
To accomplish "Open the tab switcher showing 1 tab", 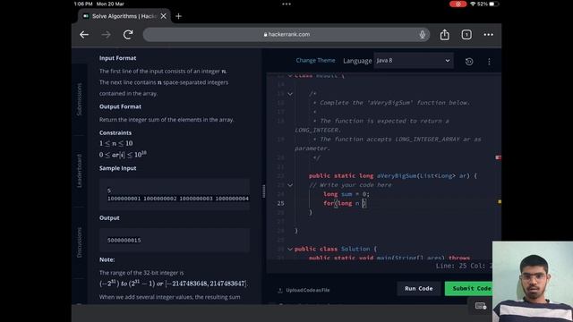I will click(x=466, y=35).
